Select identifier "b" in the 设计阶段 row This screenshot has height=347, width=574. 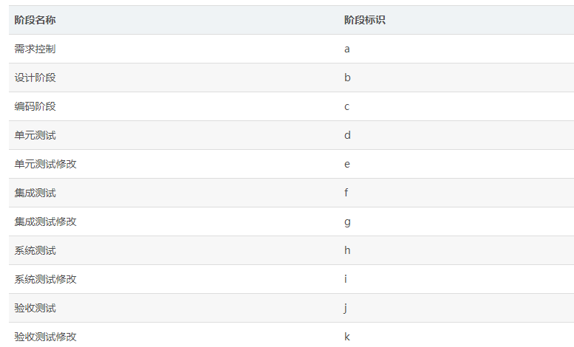347,78
